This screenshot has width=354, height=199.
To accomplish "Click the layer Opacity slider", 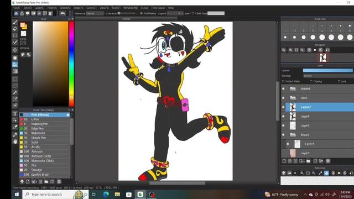I will (328, 71).
